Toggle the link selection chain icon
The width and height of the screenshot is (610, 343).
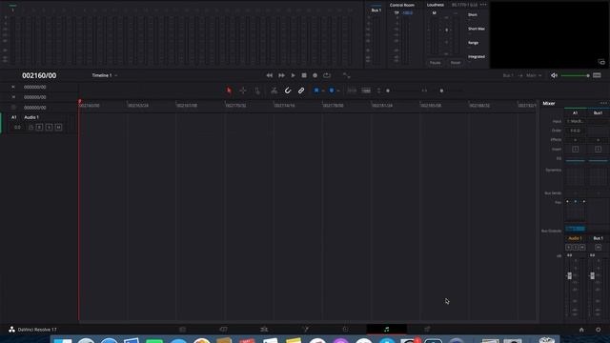301,91
